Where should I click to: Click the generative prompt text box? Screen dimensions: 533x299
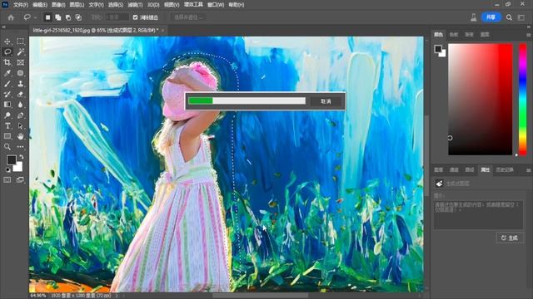(x=478, y=214)
